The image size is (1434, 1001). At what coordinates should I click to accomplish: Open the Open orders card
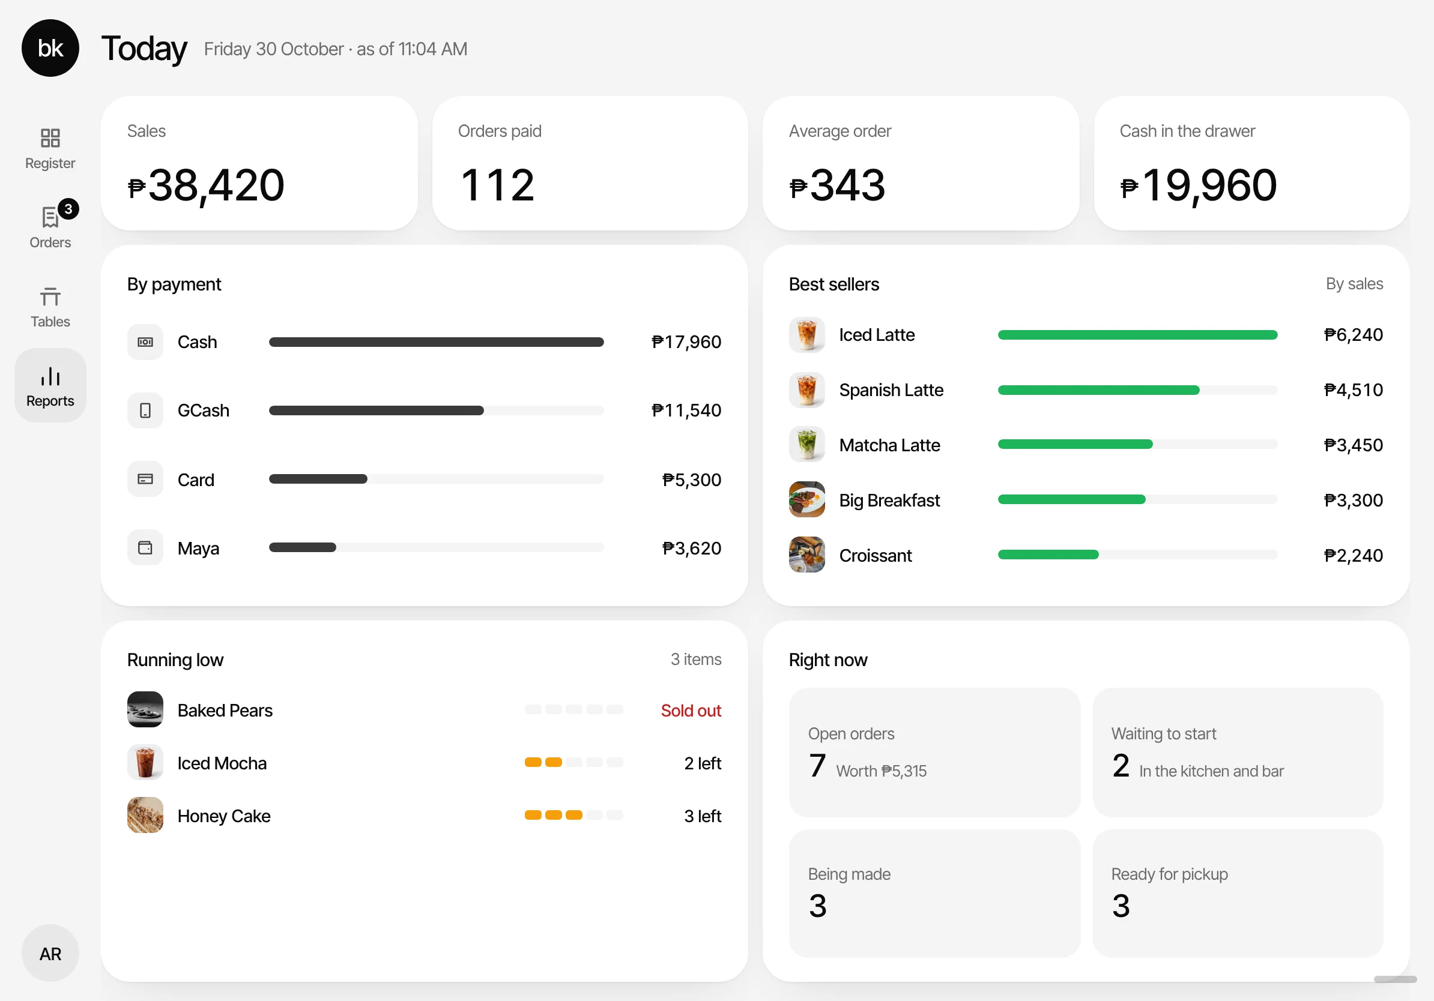pos(934,753)
